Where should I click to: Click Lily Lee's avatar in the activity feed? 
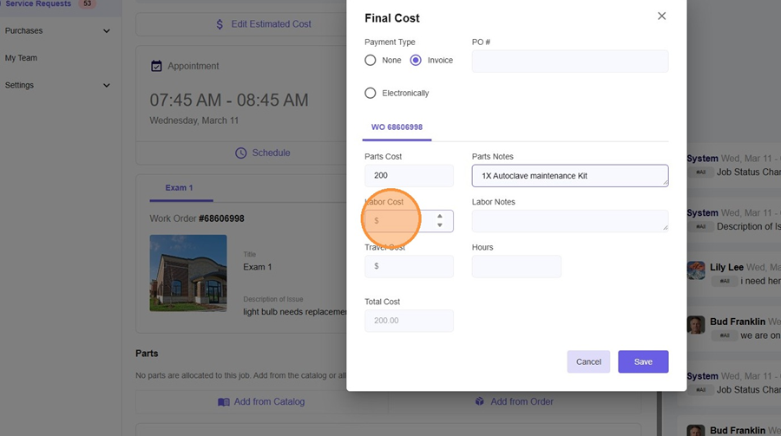(x=695, y=270)
